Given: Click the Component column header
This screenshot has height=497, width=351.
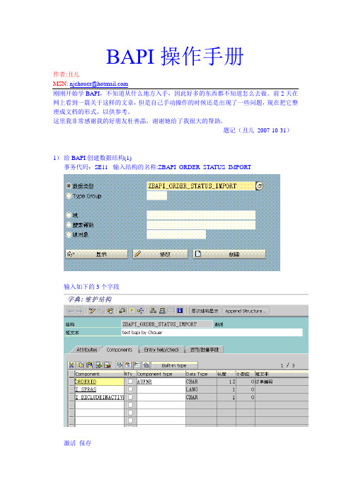Looking at the screenshot, I should [99, 374].
